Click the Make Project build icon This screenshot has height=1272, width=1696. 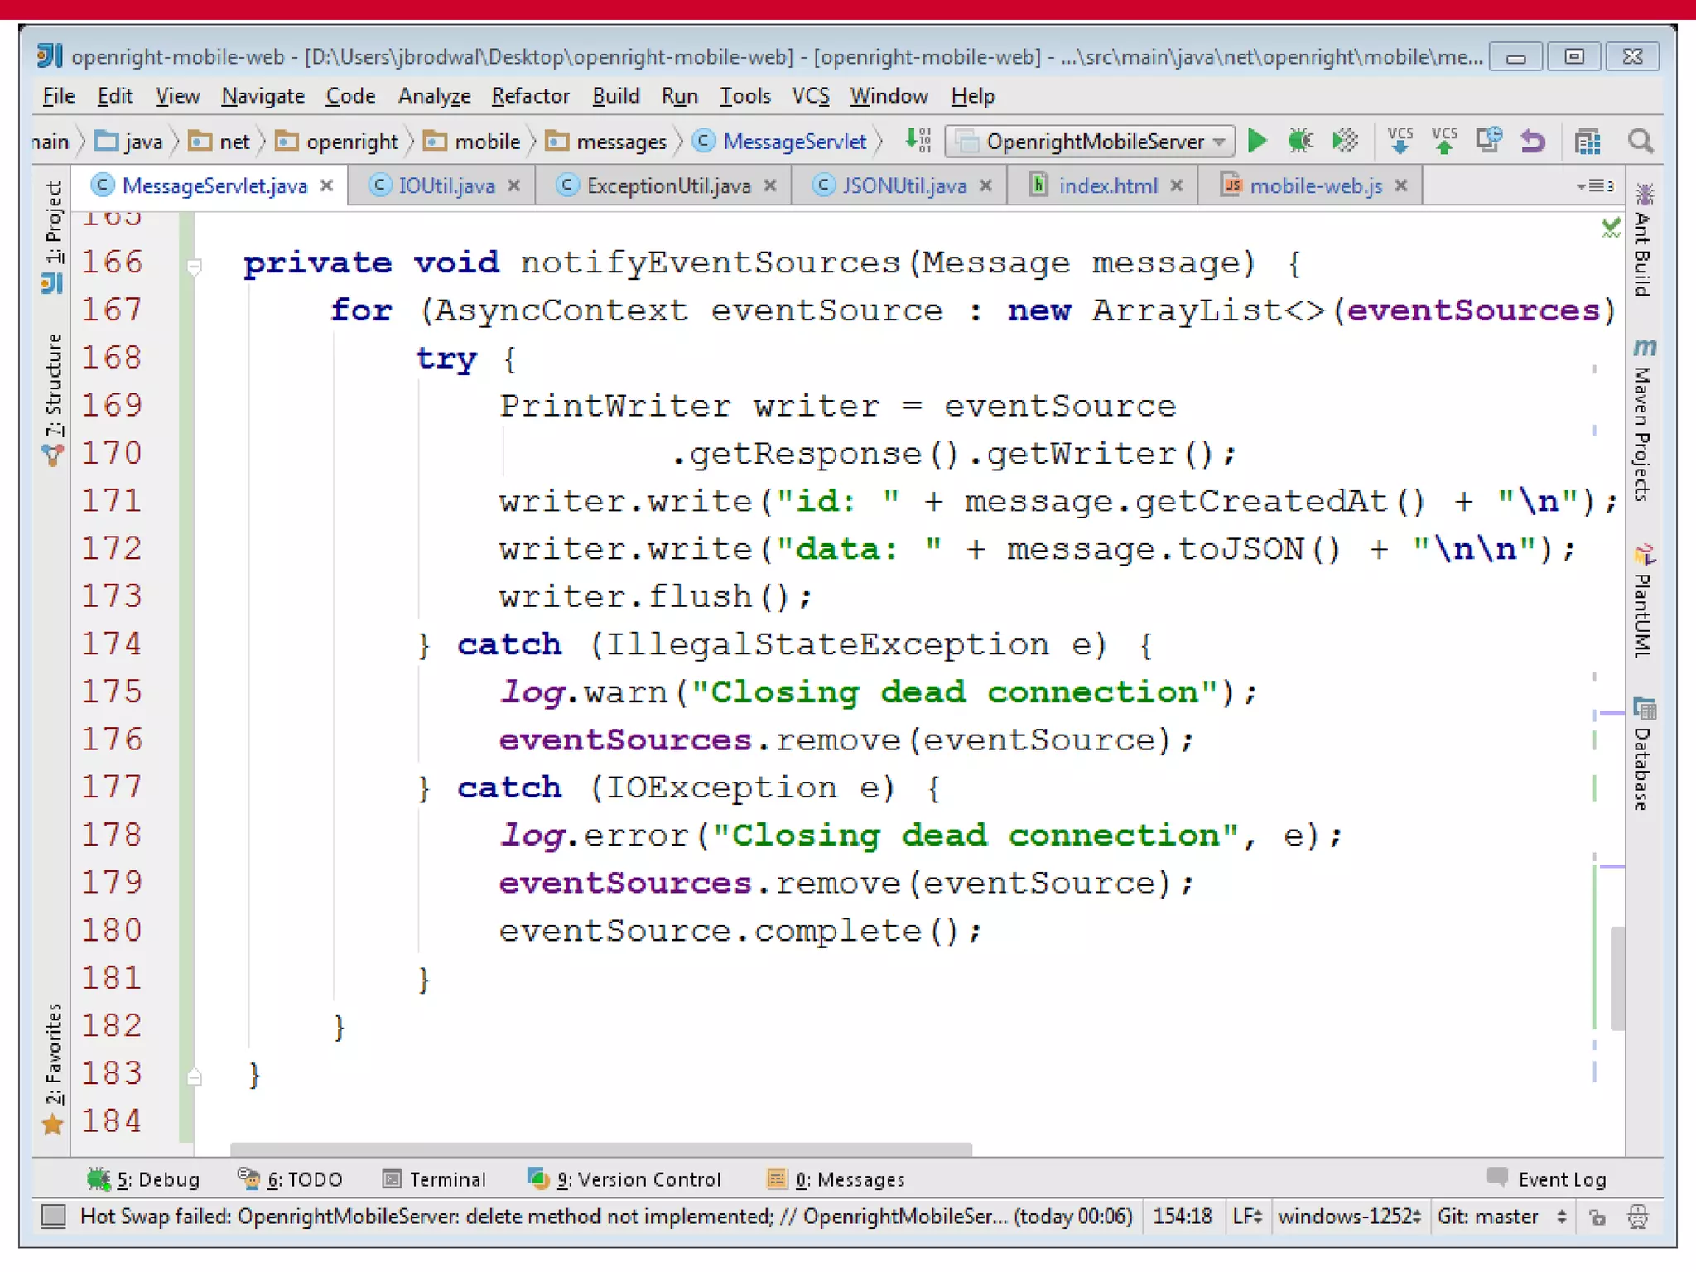point(918,142)
